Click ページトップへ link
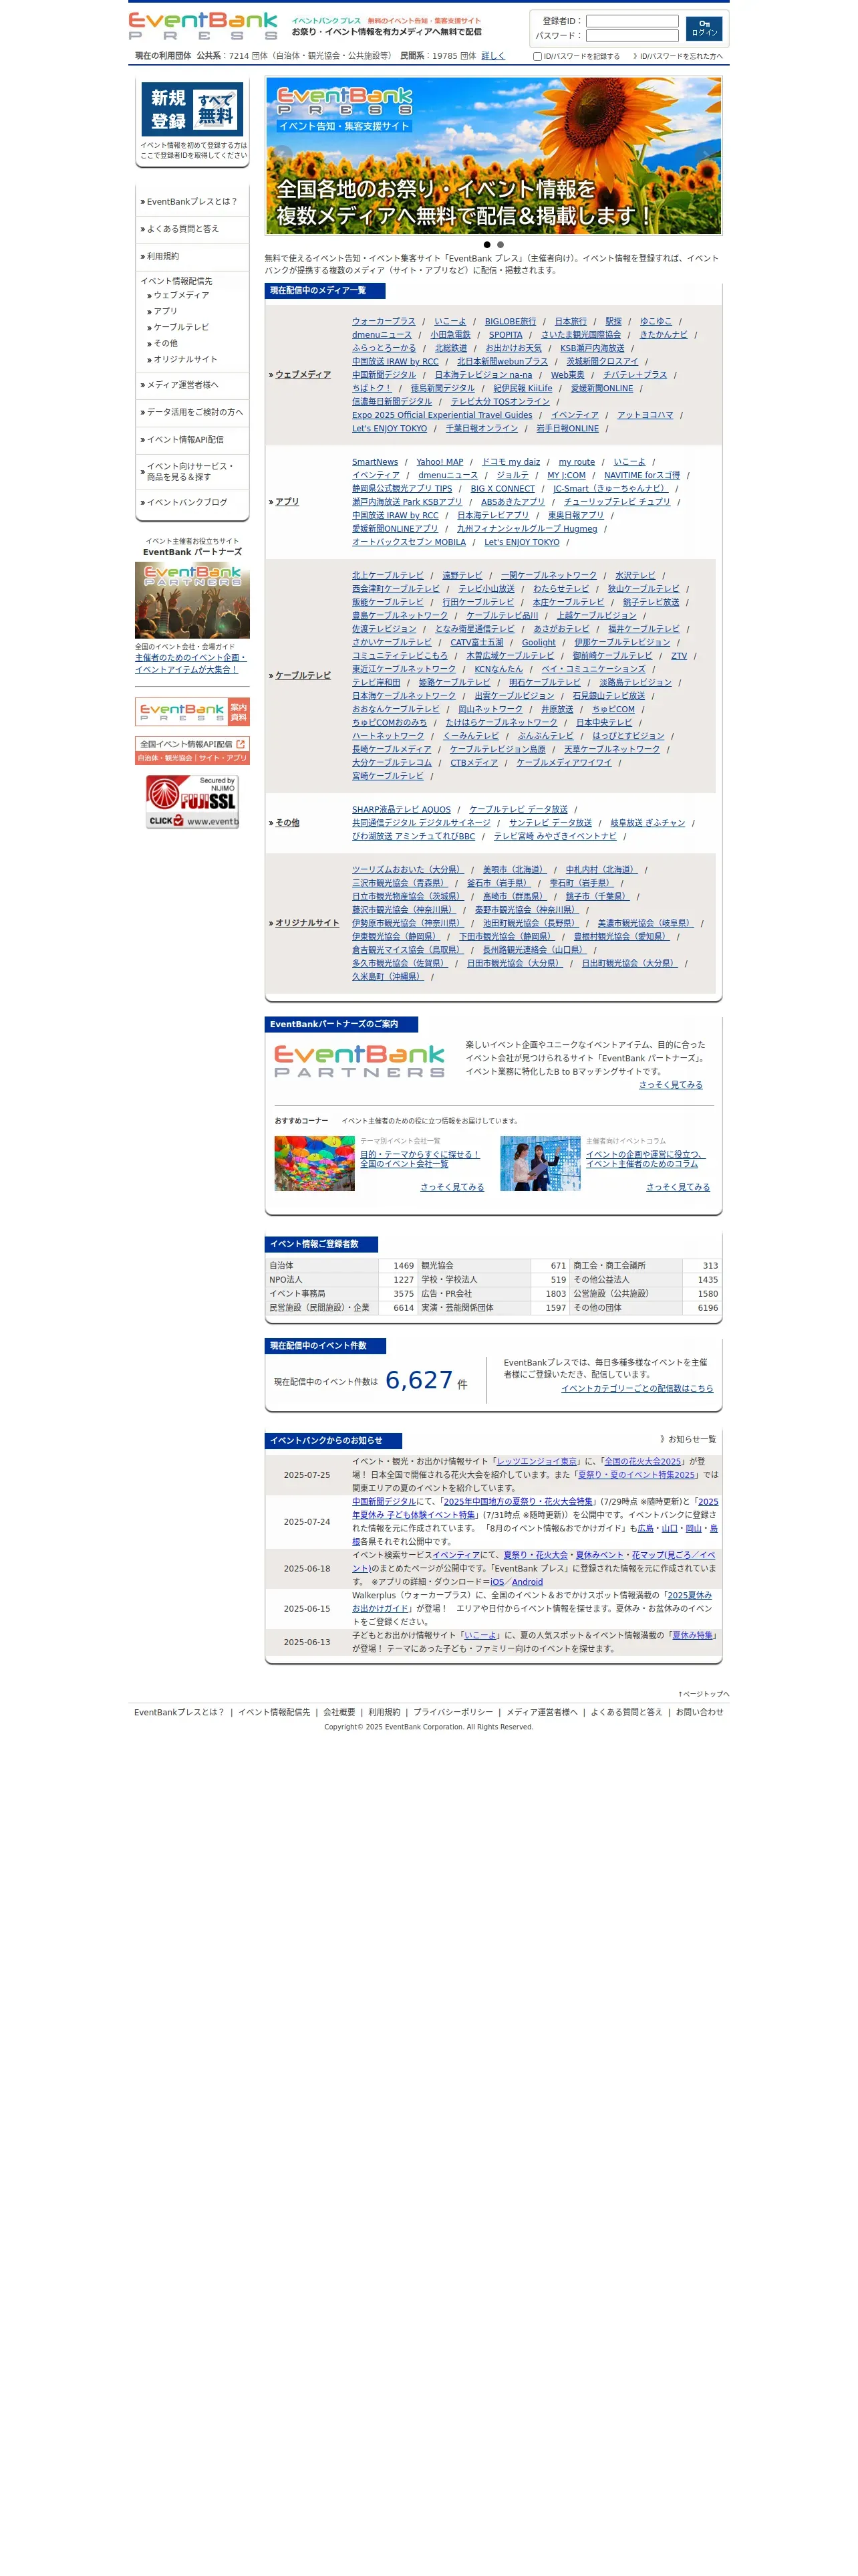Image resolution: width=858 pixels, height=2576 pixels. [703, 1694]
